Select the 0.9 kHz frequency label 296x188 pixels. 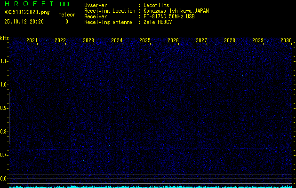(x=4, y=108)
